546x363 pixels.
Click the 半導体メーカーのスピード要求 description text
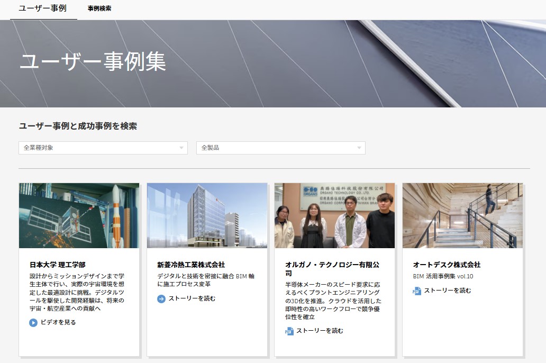[x=333, y=301]
